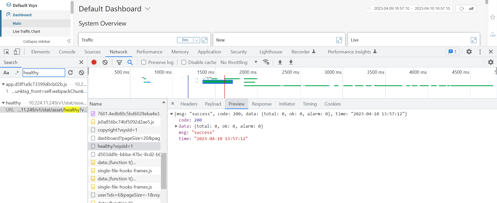Switch to the Console tab
Screen dimensions: 497x203
(67, 52)
